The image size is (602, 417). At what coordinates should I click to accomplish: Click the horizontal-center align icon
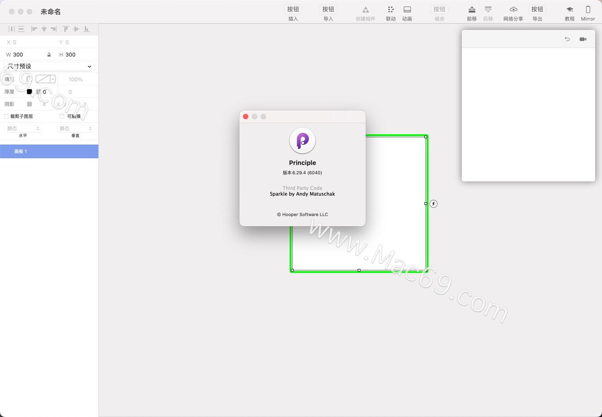[x=44, y=29]
